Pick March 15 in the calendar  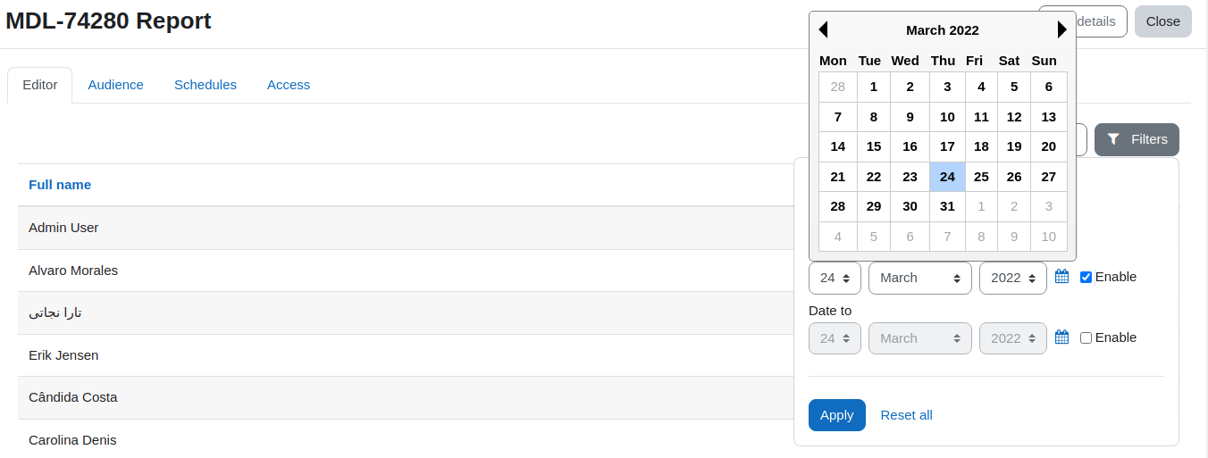[x=874, y=146]
